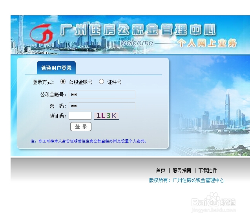Select the 公积金账号 login method radio button

(63, 82)
